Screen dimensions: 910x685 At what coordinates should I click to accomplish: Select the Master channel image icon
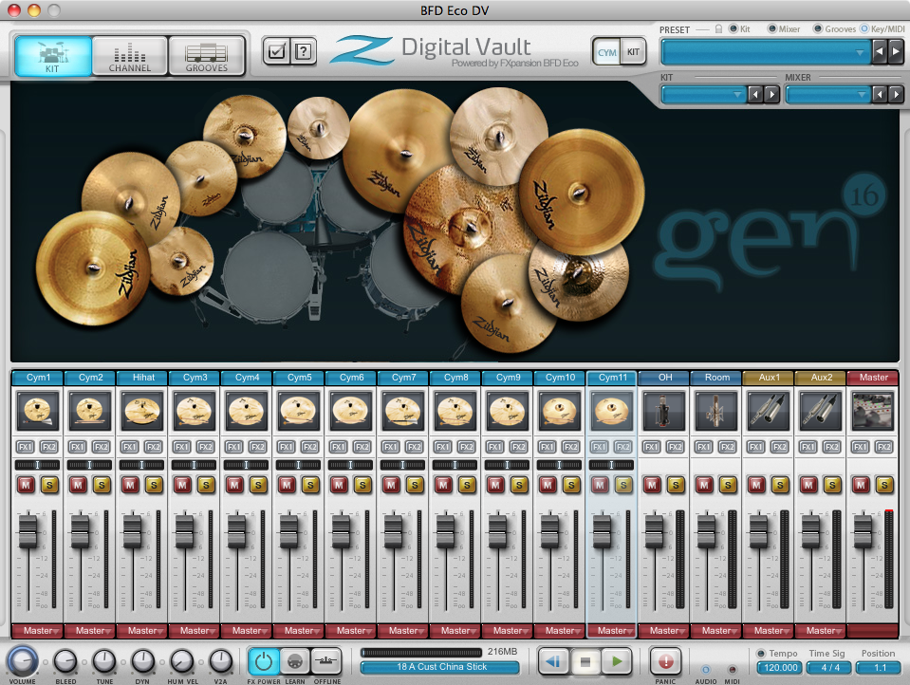(873, 411)
